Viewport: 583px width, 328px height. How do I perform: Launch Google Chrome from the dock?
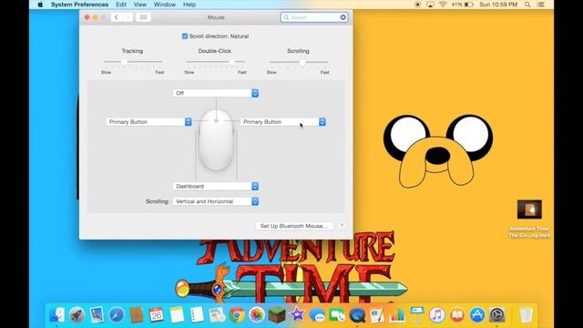237,315
